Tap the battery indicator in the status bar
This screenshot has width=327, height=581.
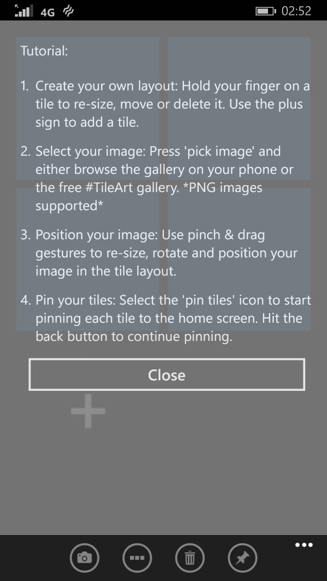266,11
